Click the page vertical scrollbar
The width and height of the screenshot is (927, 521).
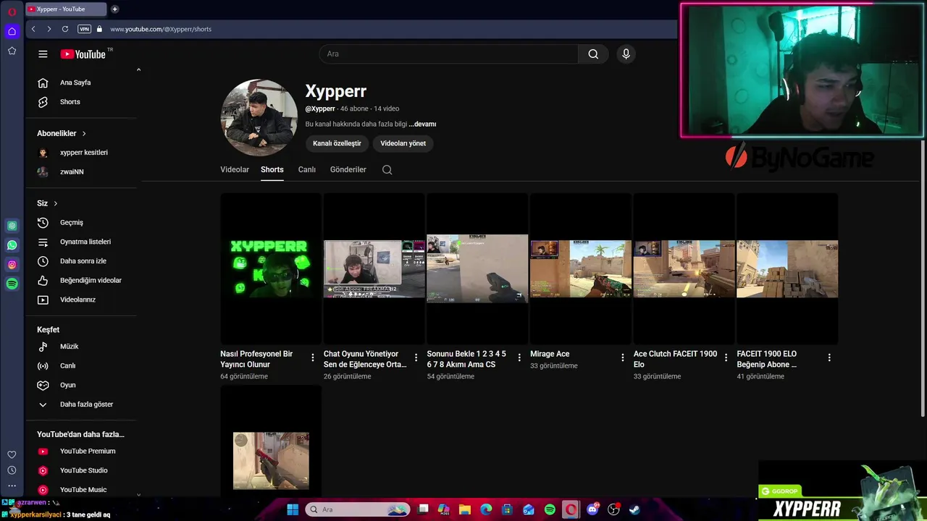click(x=923, y=279)
